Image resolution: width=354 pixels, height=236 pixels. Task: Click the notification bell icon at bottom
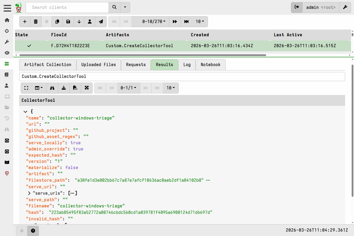[x=22, y=231]
